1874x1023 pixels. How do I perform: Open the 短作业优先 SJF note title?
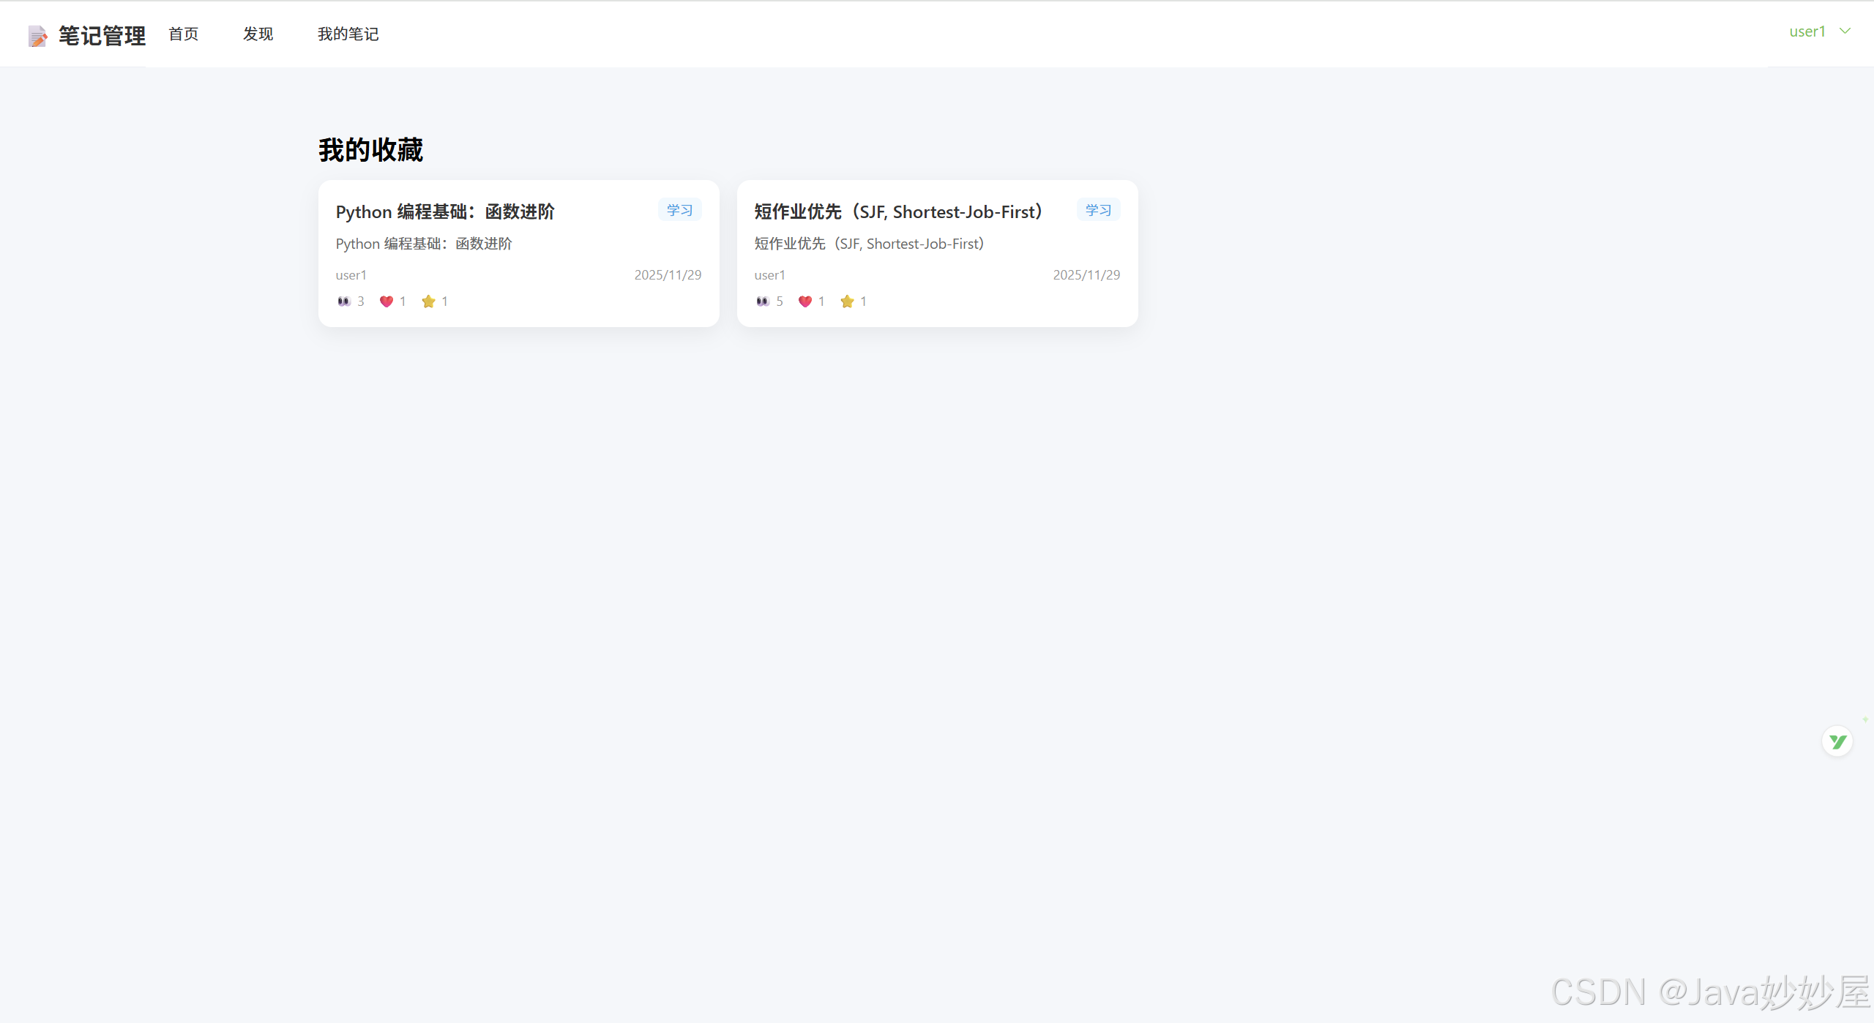[898, 211]
